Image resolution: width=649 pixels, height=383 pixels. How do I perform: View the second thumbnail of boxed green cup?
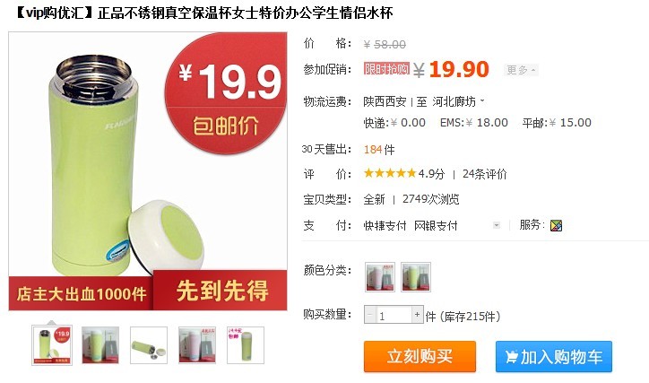click(100, 345)
